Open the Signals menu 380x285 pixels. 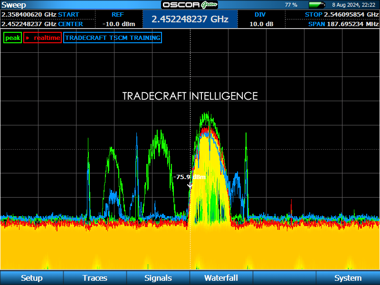[x=158, y=278]
